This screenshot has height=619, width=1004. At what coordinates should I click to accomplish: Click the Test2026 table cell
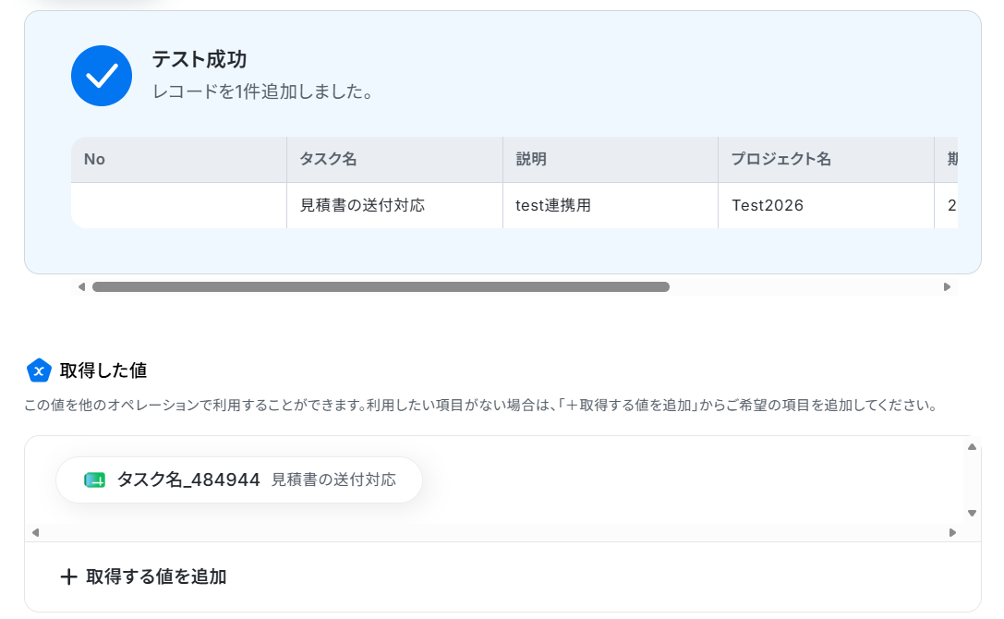826,206
